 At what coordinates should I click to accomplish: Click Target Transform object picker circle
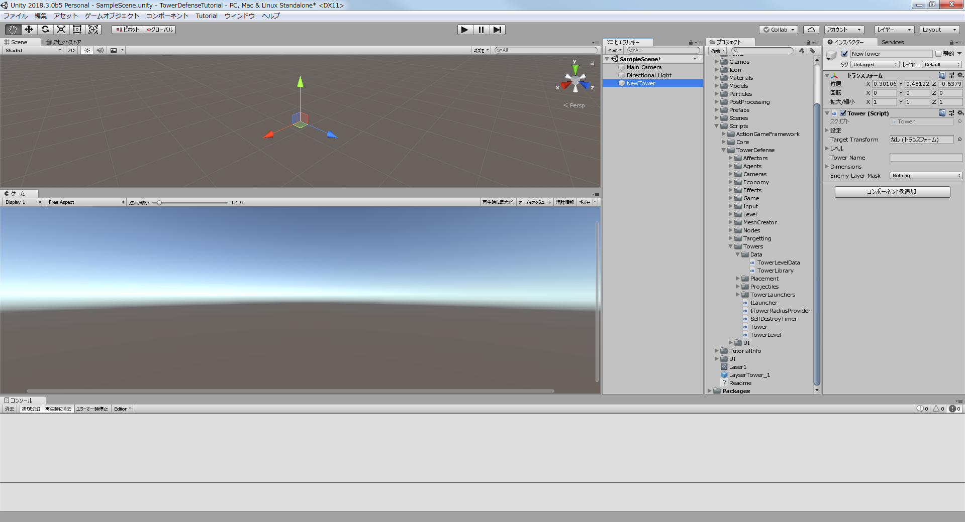click(959, 140)
